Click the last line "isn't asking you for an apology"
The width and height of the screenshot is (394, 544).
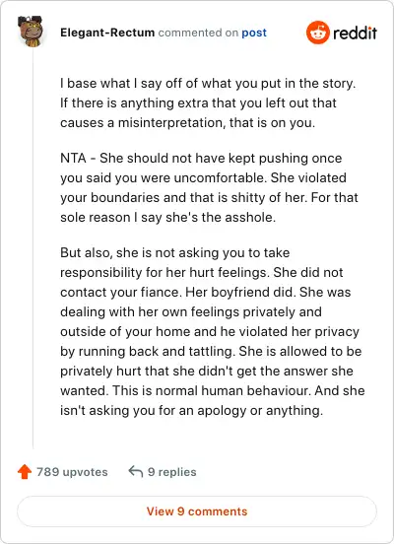pyautogui.click(x=191, y=410)
